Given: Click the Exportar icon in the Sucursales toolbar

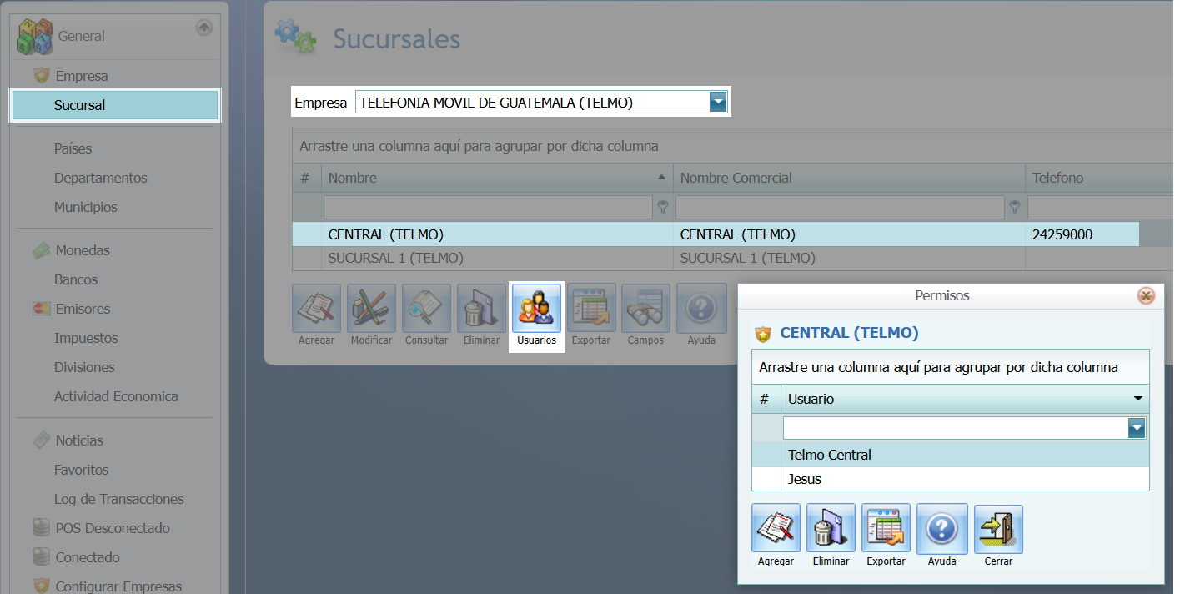Looking at the screenshot, I should (x=590, y=315).
